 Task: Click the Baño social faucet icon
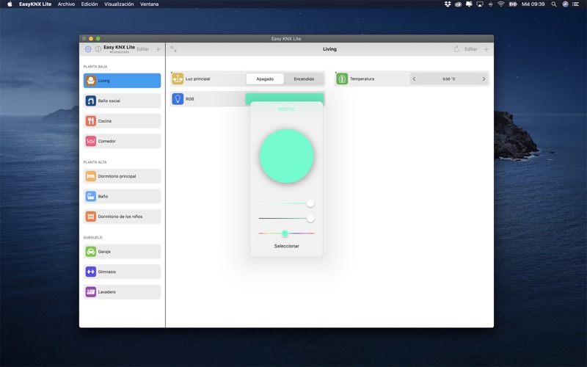coord(90,101)
